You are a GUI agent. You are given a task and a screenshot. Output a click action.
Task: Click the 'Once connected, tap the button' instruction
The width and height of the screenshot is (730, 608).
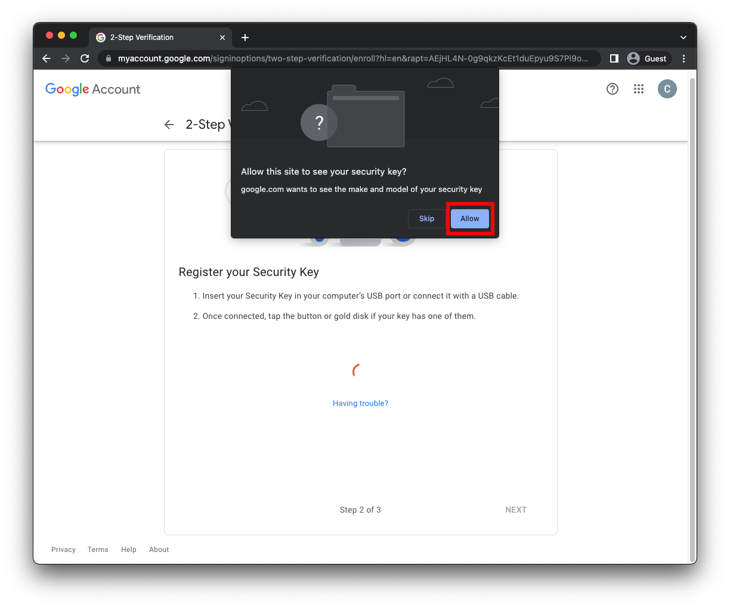click(x=339, y=316)
